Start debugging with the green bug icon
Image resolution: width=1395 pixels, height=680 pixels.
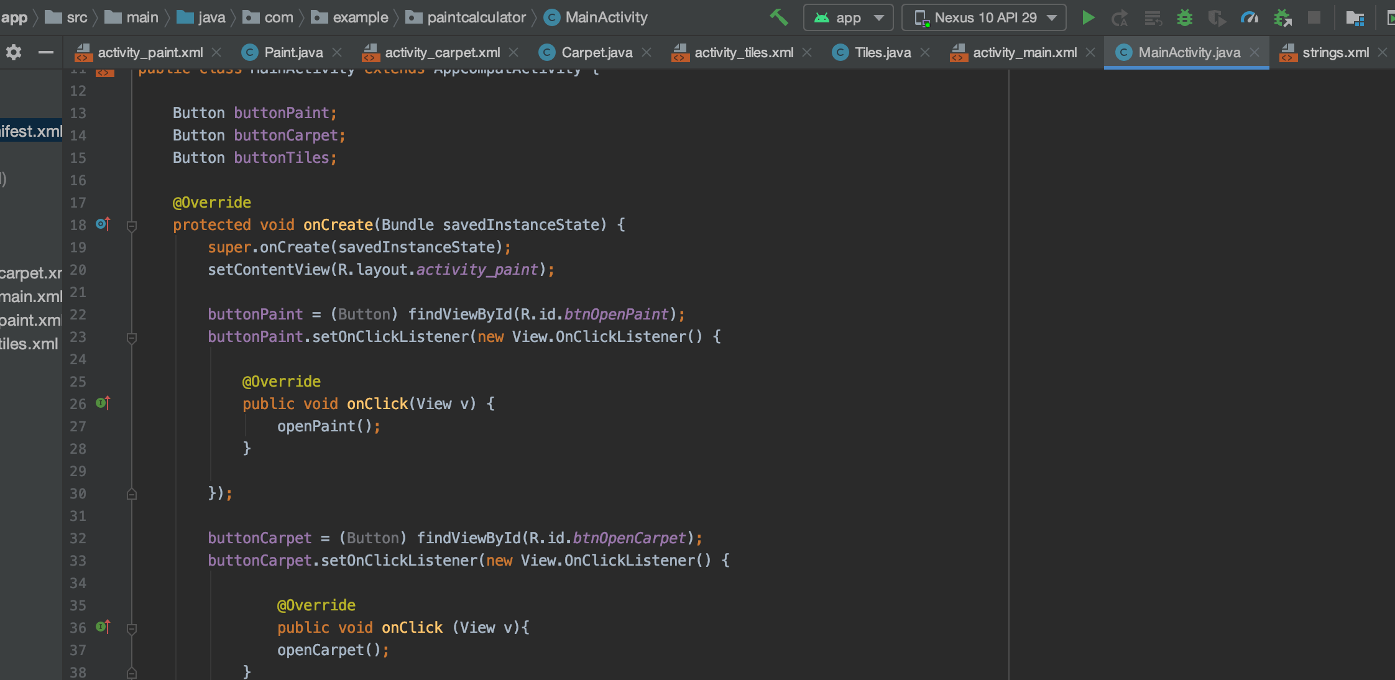point(1185,17)
